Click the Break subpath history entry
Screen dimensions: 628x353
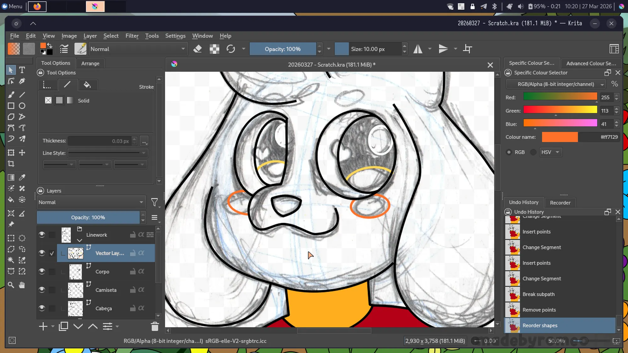538,294
